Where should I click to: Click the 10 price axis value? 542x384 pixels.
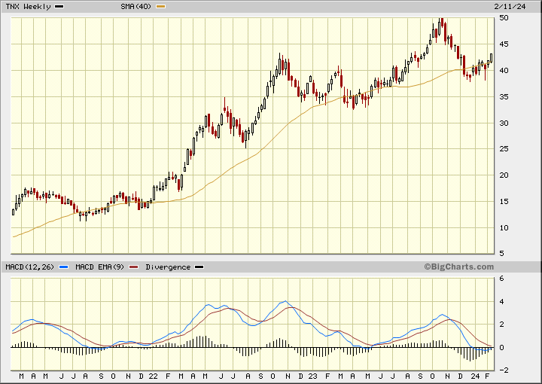pyautogui.click(x=504, y=228)
